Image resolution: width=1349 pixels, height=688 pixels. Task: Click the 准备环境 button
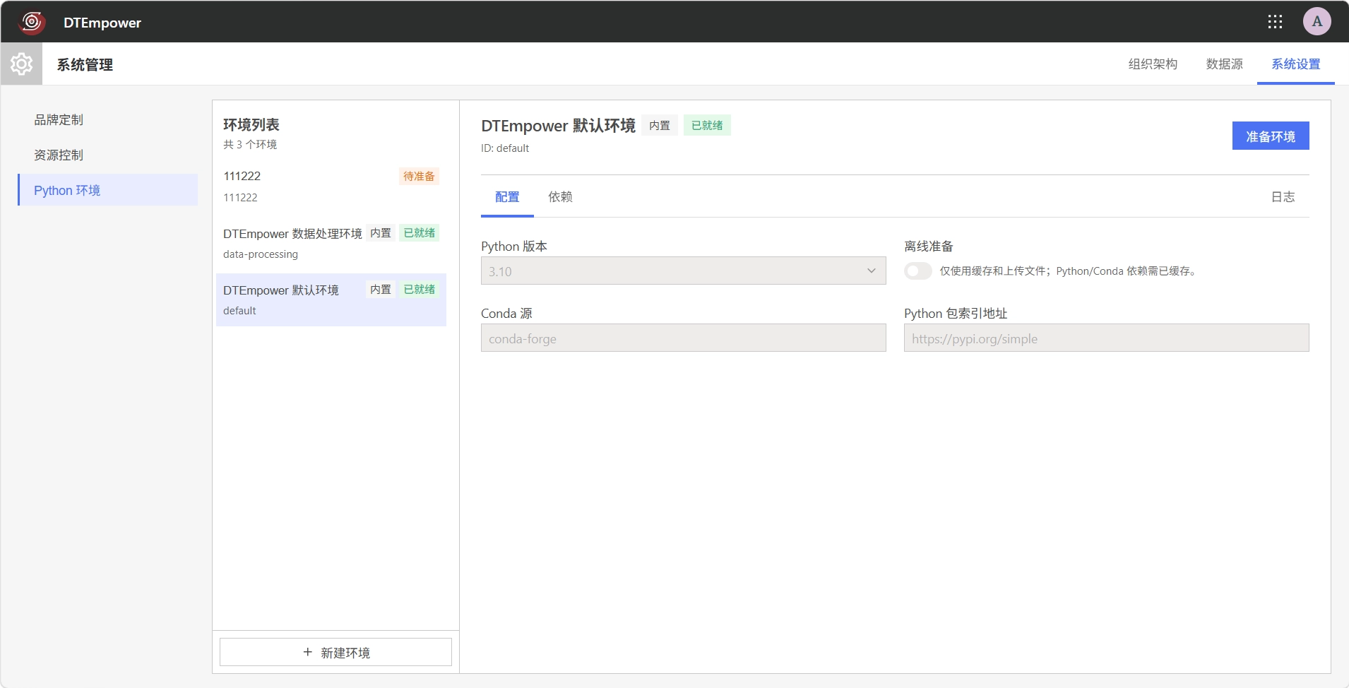(1271, 136)
